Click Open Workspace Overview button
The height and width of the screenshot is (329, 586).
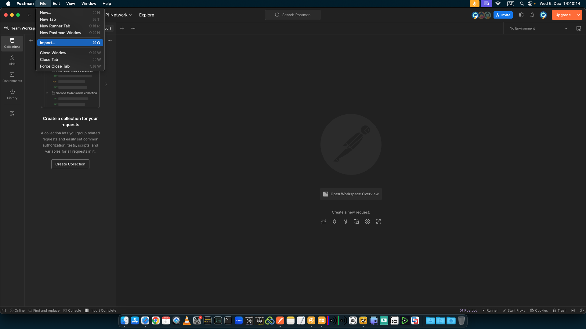(x=351, y=194)
